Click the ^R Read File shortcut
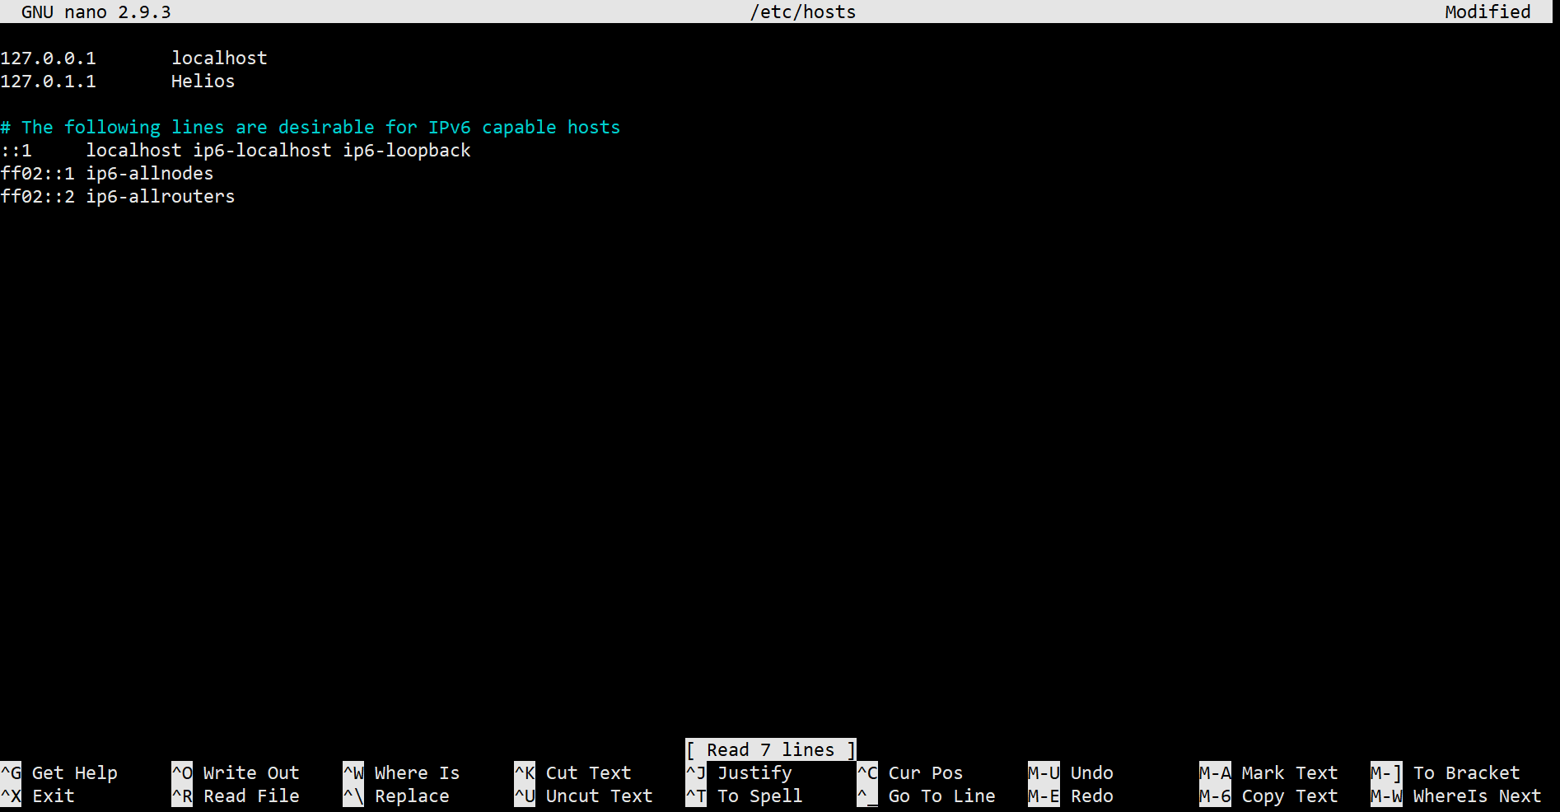1560x812 pixels. (236, 796)
